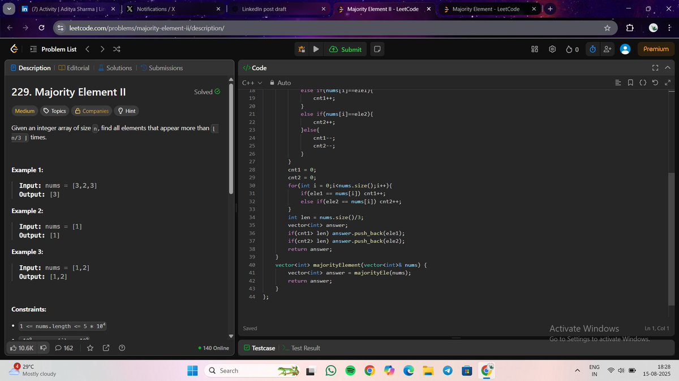Open the debugger bug icon
679x381 pixels.
click(x=302, y=49)
